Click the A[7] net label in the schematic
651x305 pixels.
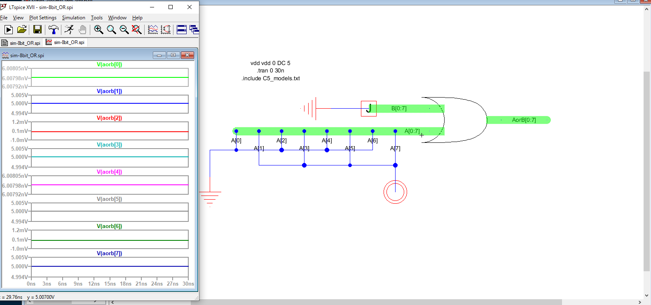pos(395,148)
